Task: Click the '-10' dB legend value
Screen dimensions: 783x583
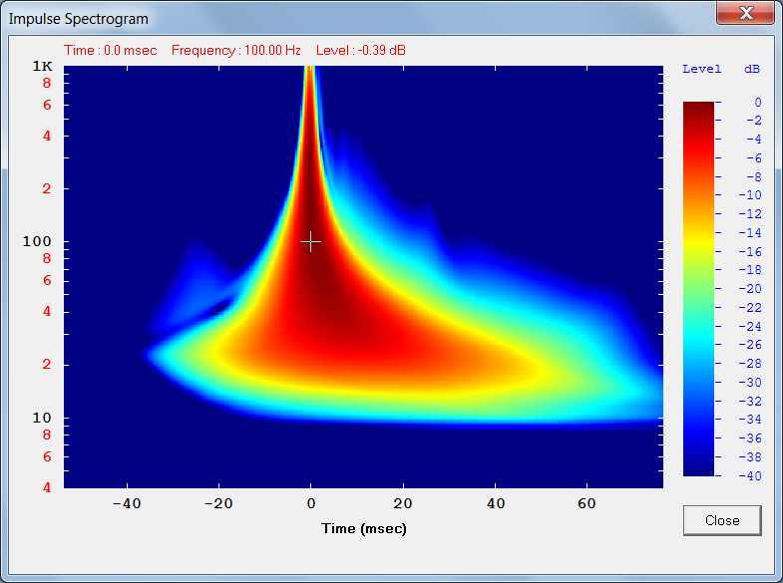Action: [750, 195]
